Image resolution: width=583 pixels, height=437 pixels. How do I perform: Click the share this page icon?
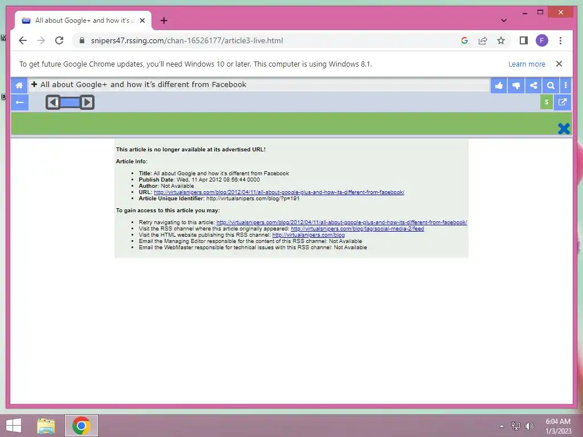[483, 40]
